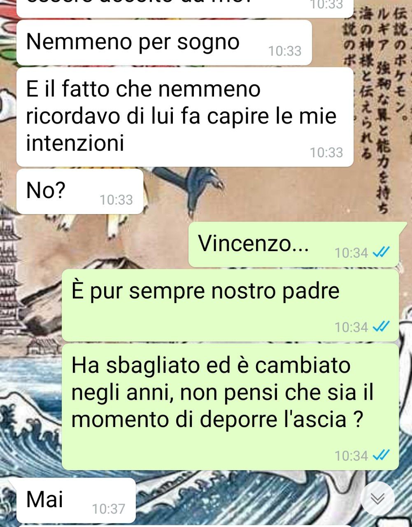Select message starting 'Ha sbagliato ed è cambiato'
Screen dimensions: 412x527
click(x=230, y=407)
